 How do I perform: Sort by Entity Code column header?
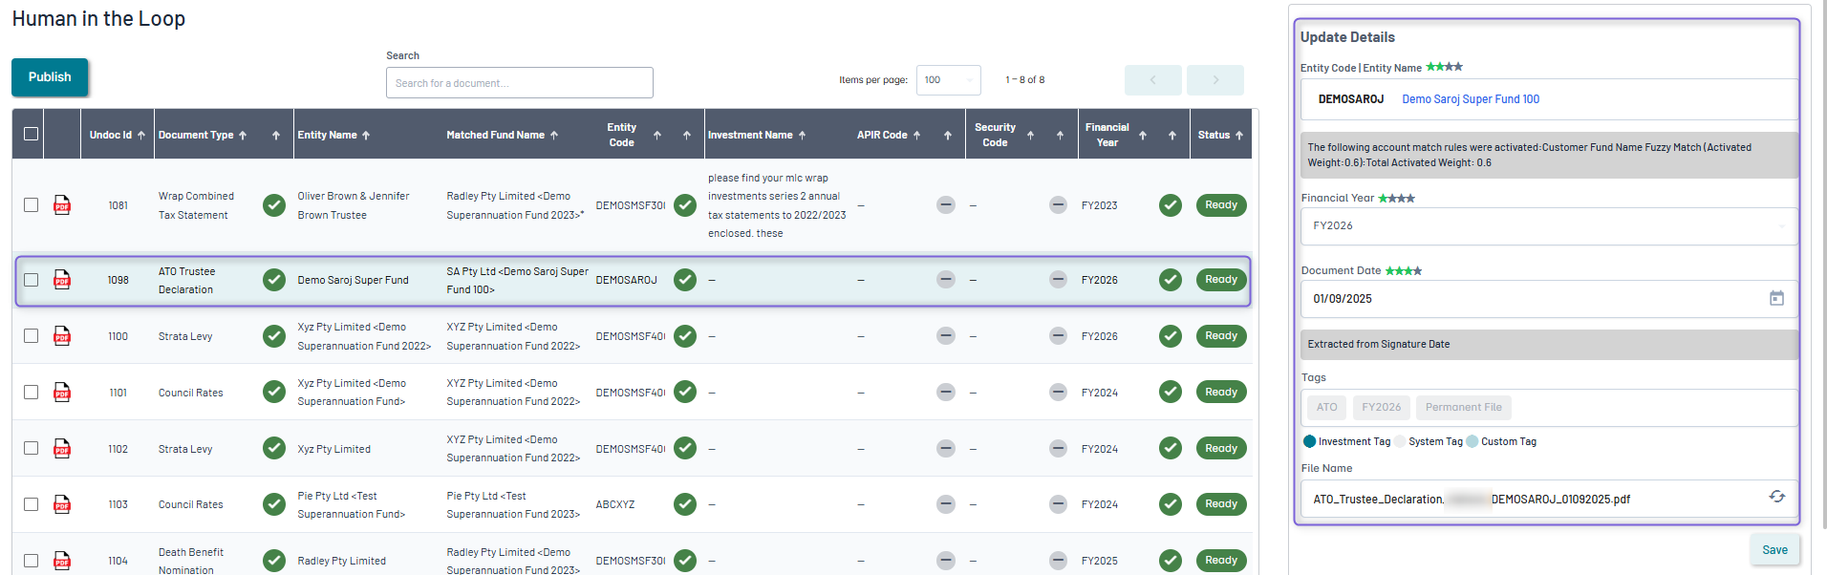pos(621,135)
